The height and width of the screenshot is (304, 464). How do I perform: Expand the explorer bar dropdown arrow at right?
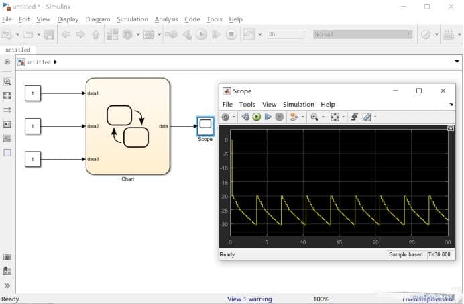[457, 62]
